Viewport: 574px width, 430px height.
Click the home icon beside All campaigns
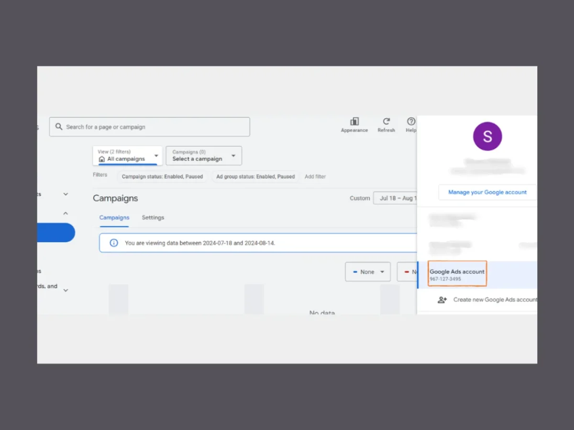pyautogui.click(x=101, y=159)
